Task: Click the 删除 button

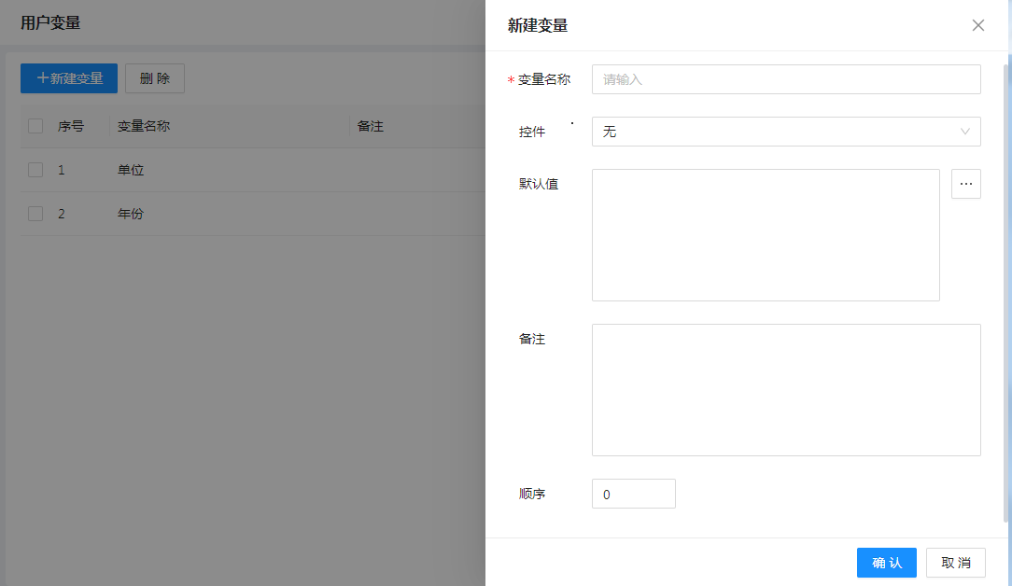Action: 155,78
